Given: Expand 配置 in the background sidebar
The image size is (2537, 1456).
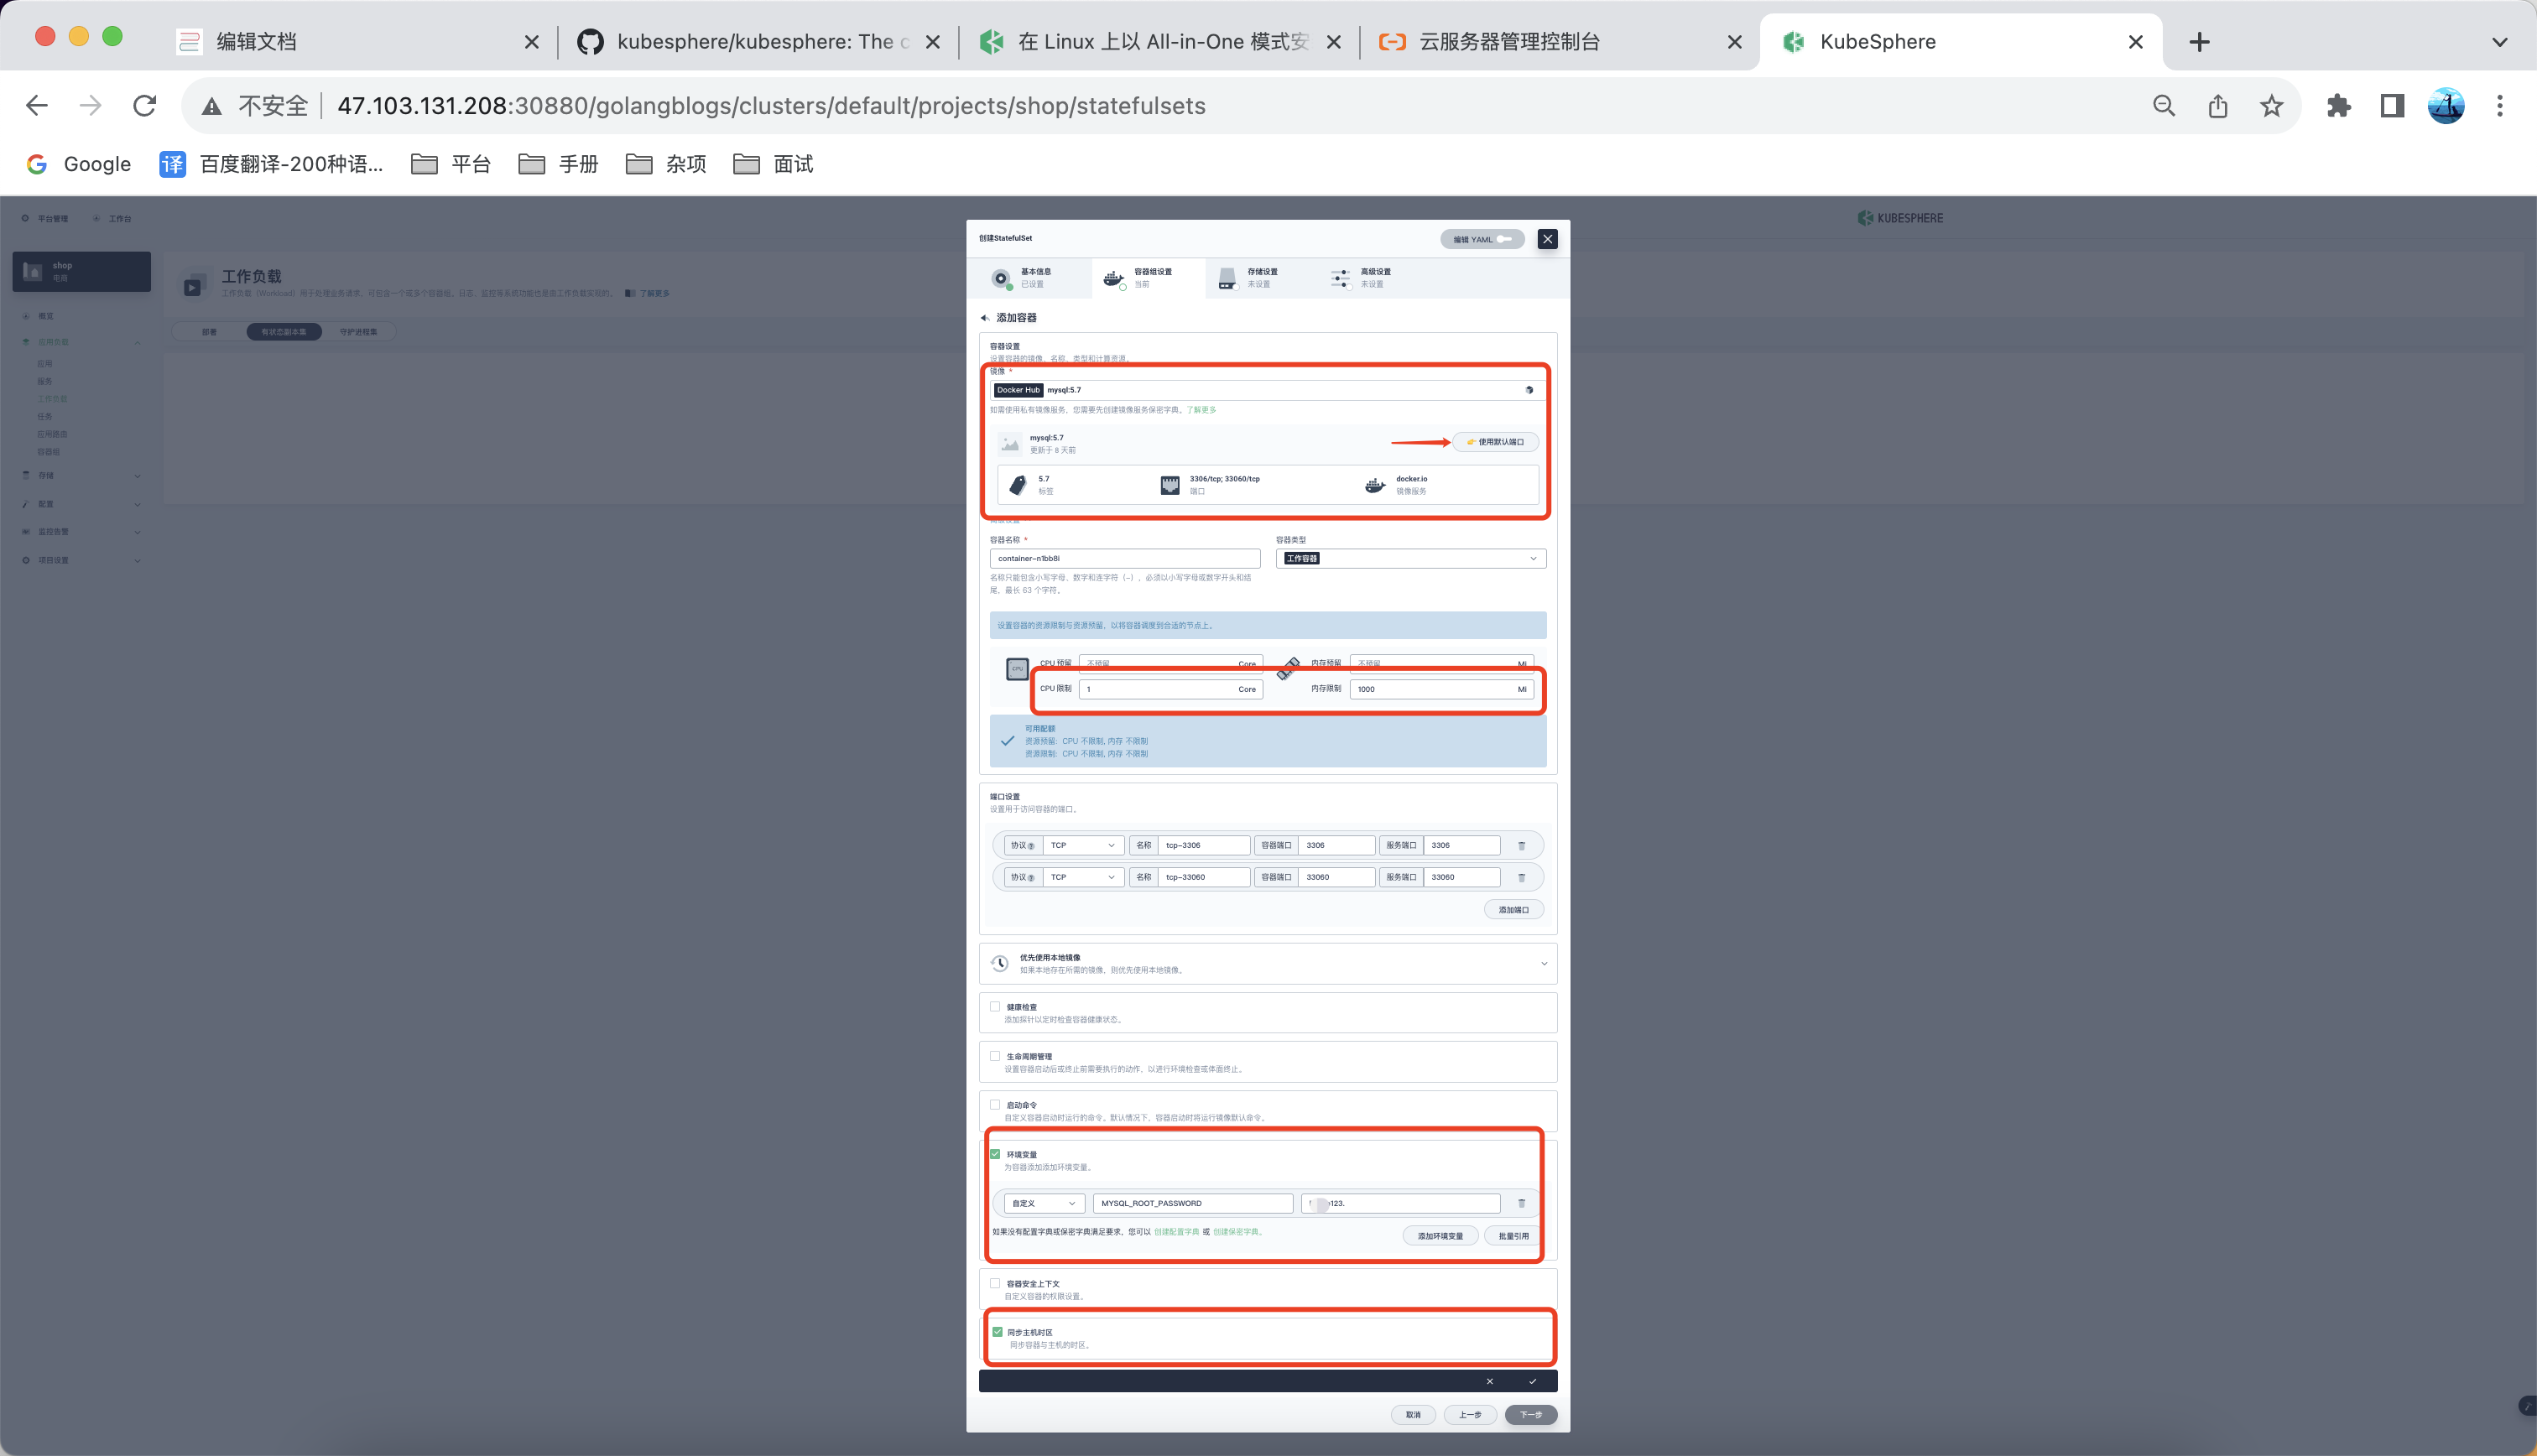Looking at the screenshot, I should click(x=137, y=504).
